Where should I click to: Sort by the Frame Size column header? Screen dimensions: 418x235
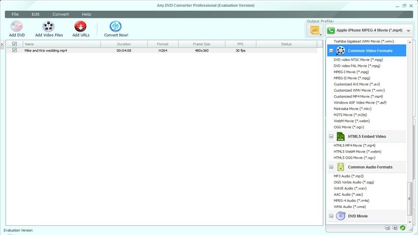(x=202, y=44)
